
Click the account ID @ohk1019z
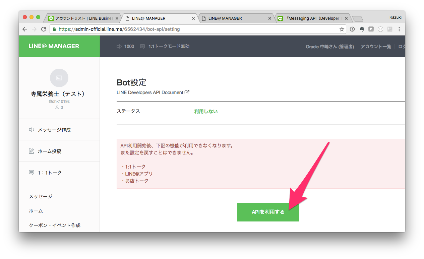pyautogui.click(x=59, y=101)
